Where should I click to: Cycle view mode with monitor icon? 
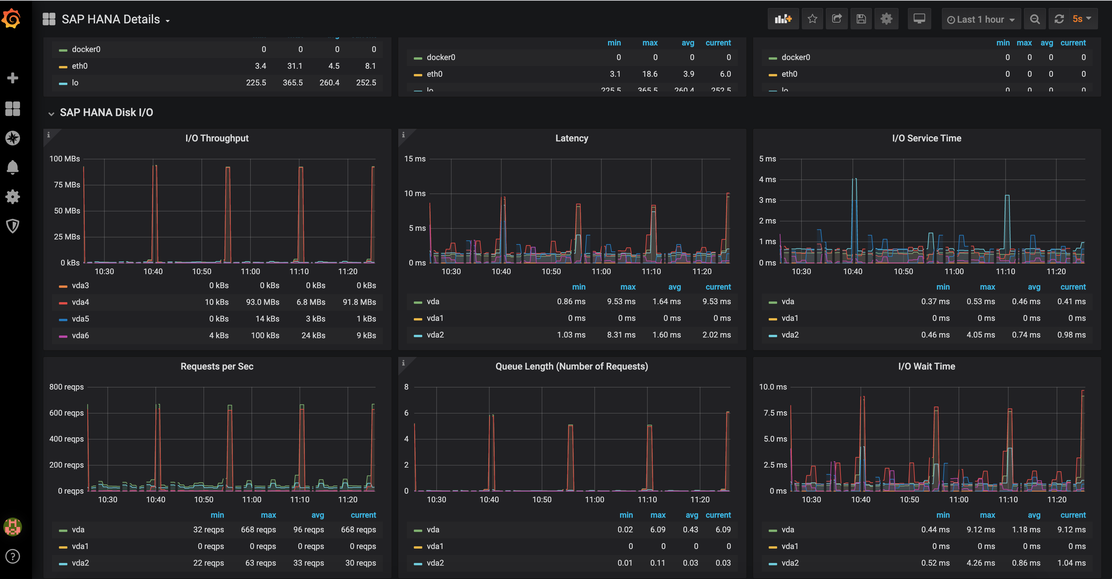(x=919, y=19)
